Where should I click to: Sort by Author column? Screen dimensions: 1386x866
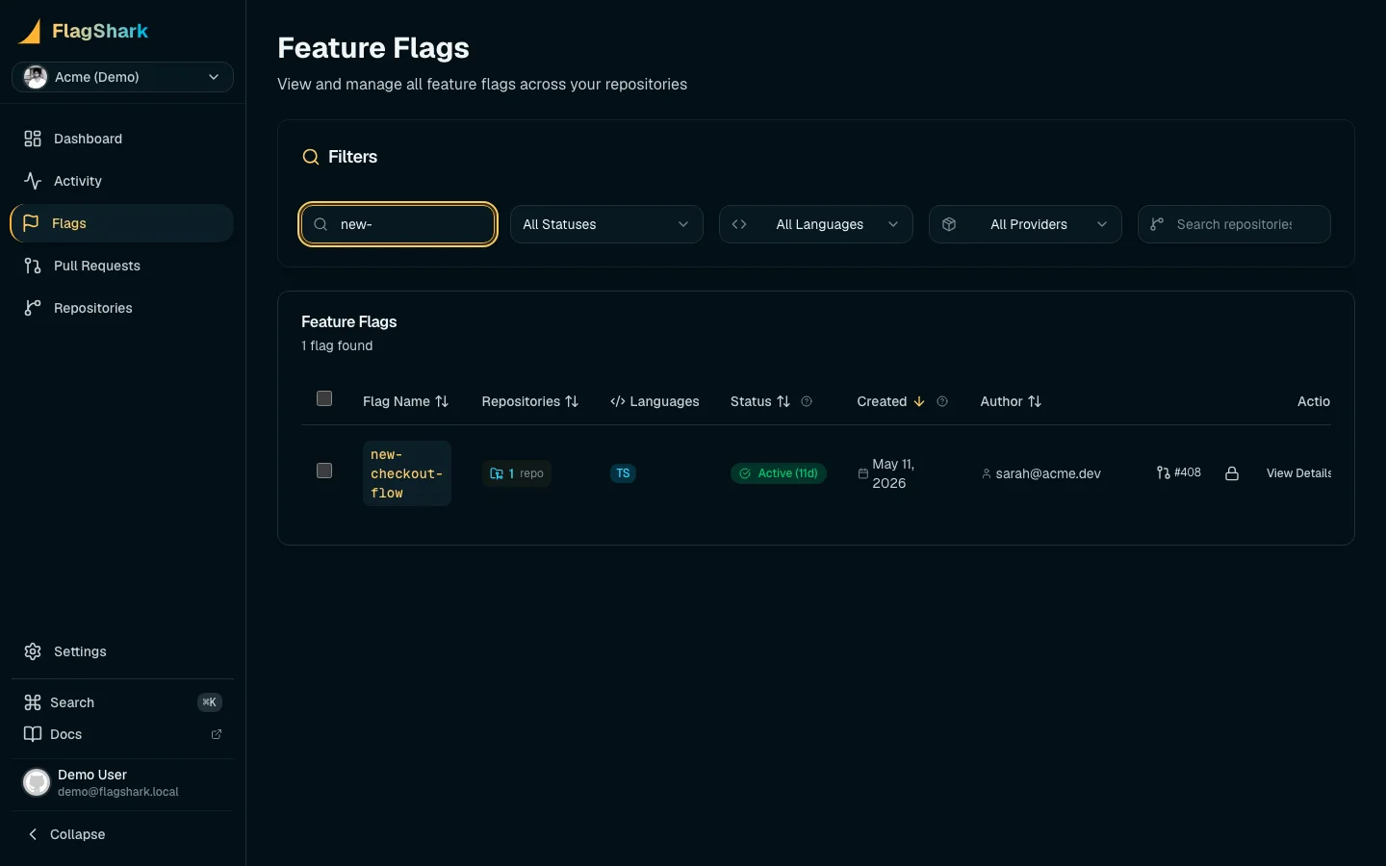click(1011, 401)
